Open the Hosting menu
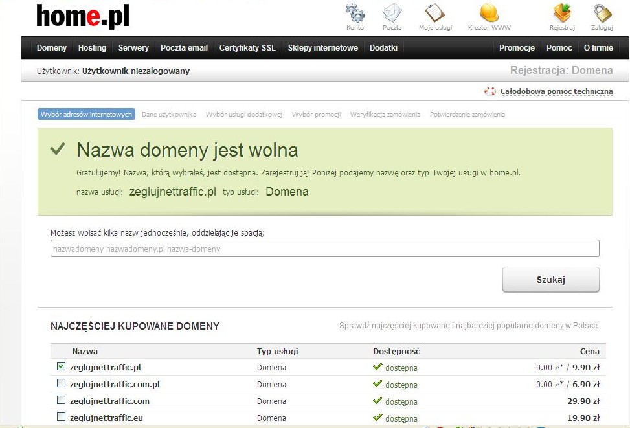This screenshot has height=428, width=630. [x=92, y=47]
